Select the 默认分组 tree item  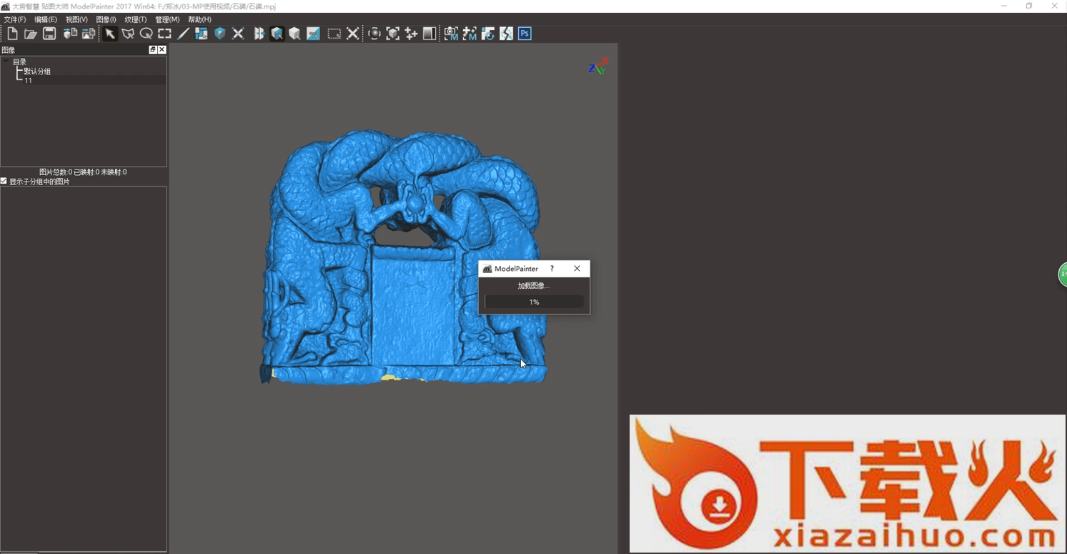click(x=37, y=71)
